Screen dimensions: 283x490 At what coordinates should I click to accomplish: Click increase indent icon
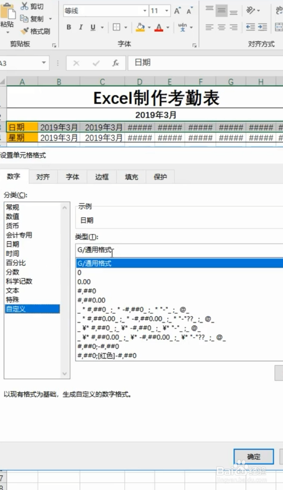pyautogui.click(x=262, y=27)
